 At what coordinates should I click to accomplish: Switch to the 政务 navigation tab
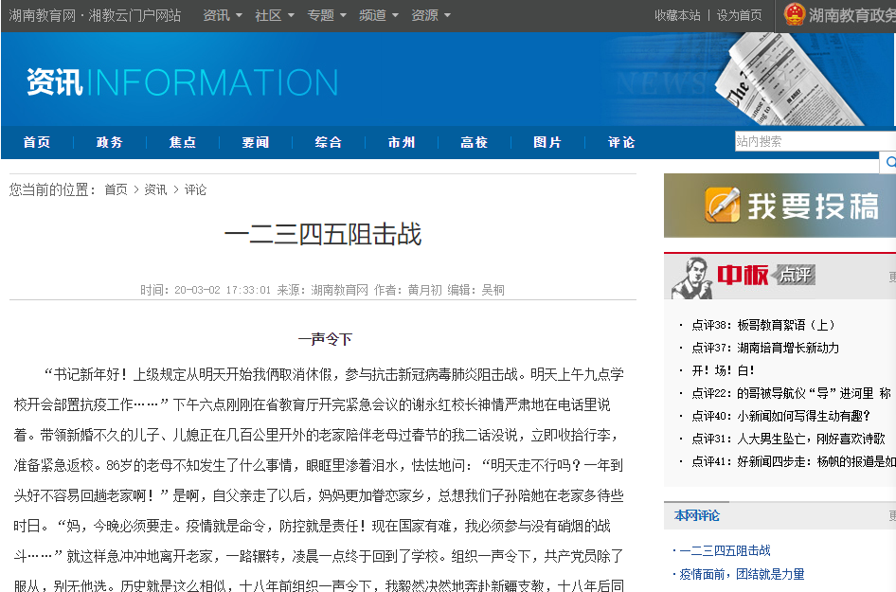coord(110,142)
